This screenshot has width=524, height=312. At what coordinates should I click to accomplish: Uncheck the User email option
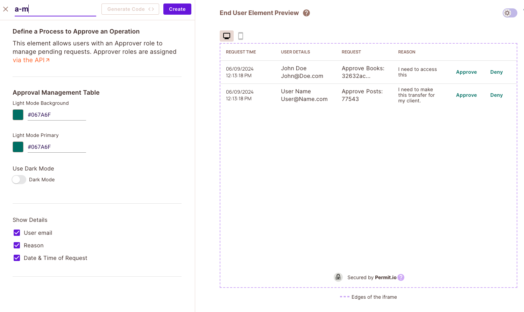click(16, 232)
